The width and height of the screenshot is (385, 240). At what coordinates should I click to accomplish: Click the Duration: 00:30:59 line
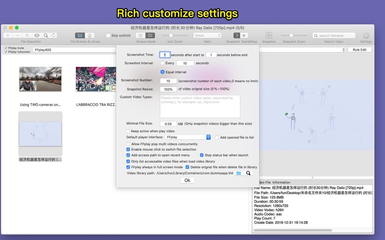click(x=269, y=202)
